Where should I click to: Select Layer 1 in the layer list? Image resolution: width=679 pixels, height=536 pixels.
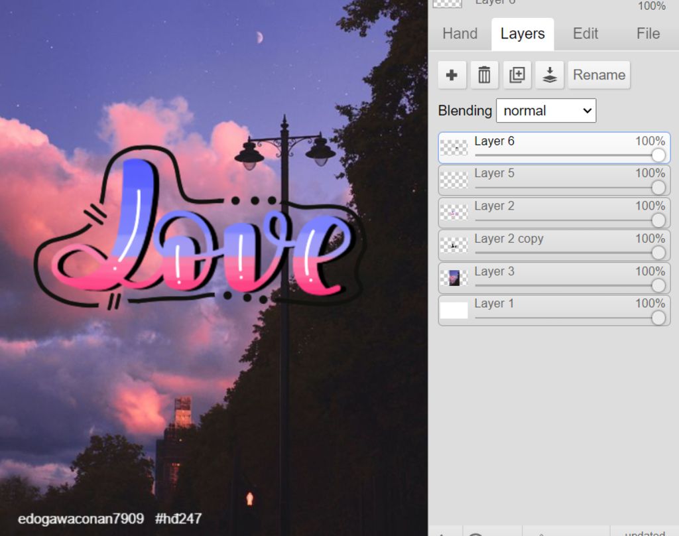pos(554,310)
